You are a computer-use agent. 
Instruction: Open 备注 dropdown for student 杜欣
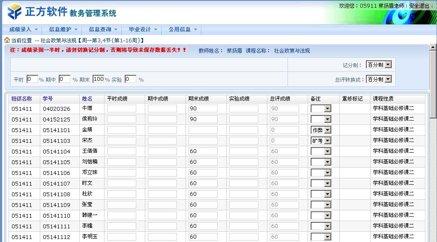(321, 194)
